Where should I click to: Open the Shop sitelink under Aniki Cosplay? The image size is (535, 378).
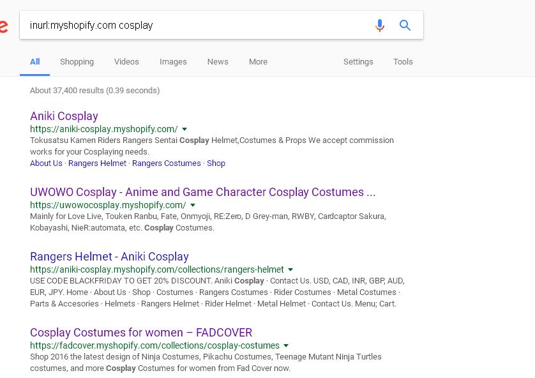[216, 163]
